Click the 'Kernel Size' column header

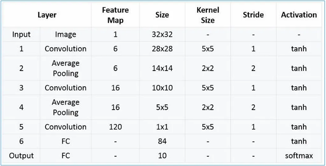pyautogui.click(x=208, y=15)
